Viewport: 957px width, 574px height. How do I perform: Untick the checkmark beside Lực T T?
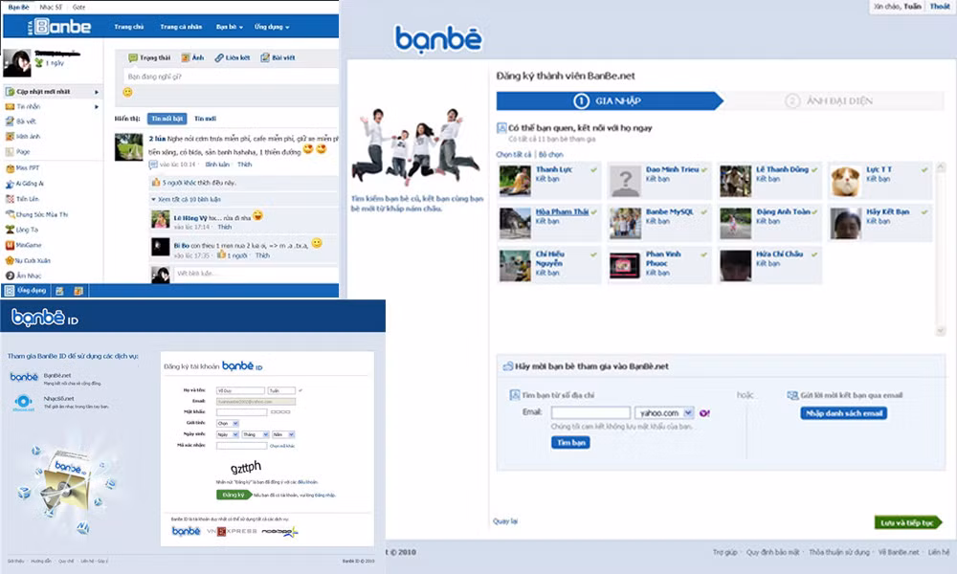[924, 169]
